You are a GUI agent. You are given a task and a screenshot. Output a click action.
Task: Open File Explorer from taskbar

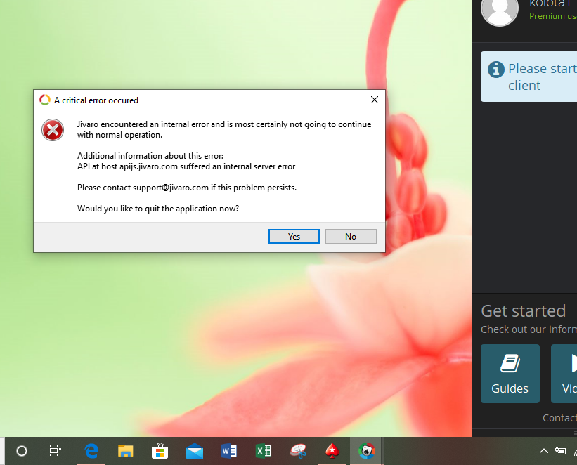(126, 451)
